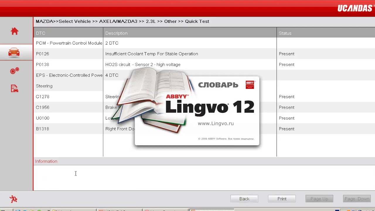
Task: Click the Print button
Action: click(282, 199)
